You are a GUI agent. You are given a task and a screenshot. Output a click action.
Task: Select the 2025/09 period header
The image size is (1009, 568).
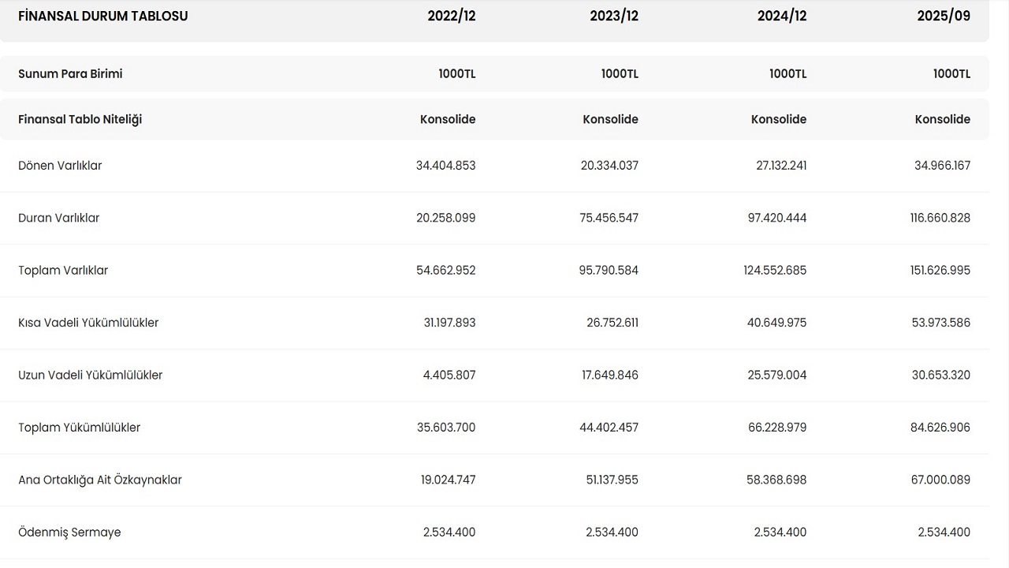(944, 16)
